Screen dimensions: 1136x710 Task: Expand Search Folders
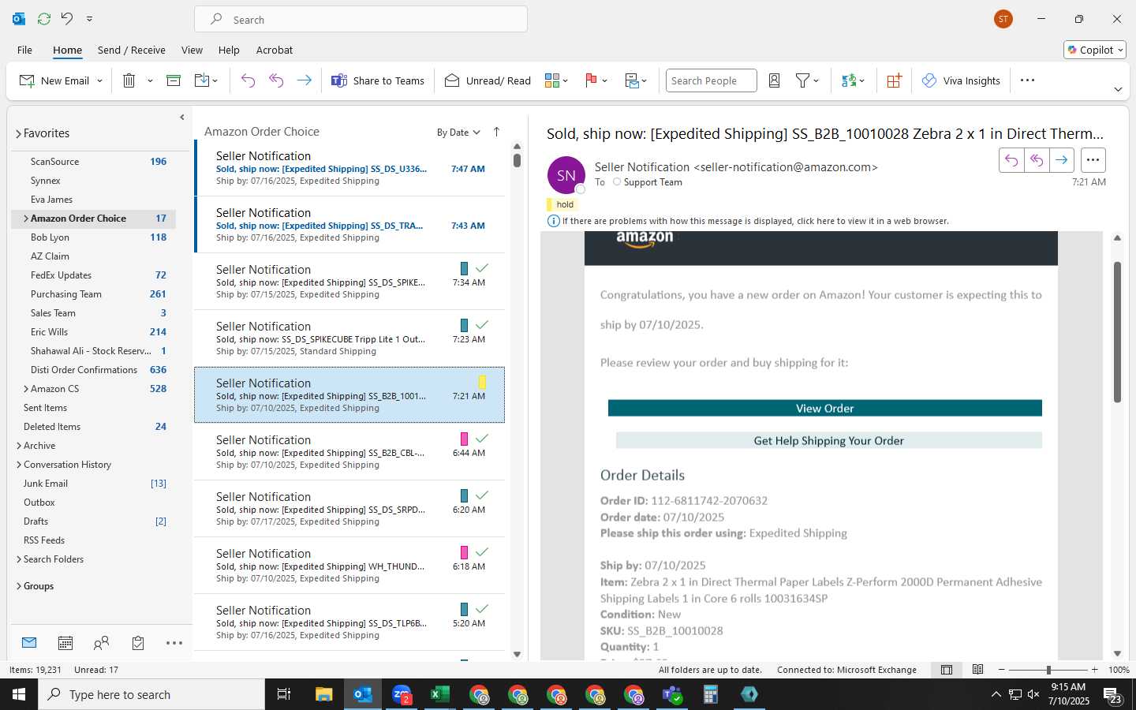click(x=19, y=559)
